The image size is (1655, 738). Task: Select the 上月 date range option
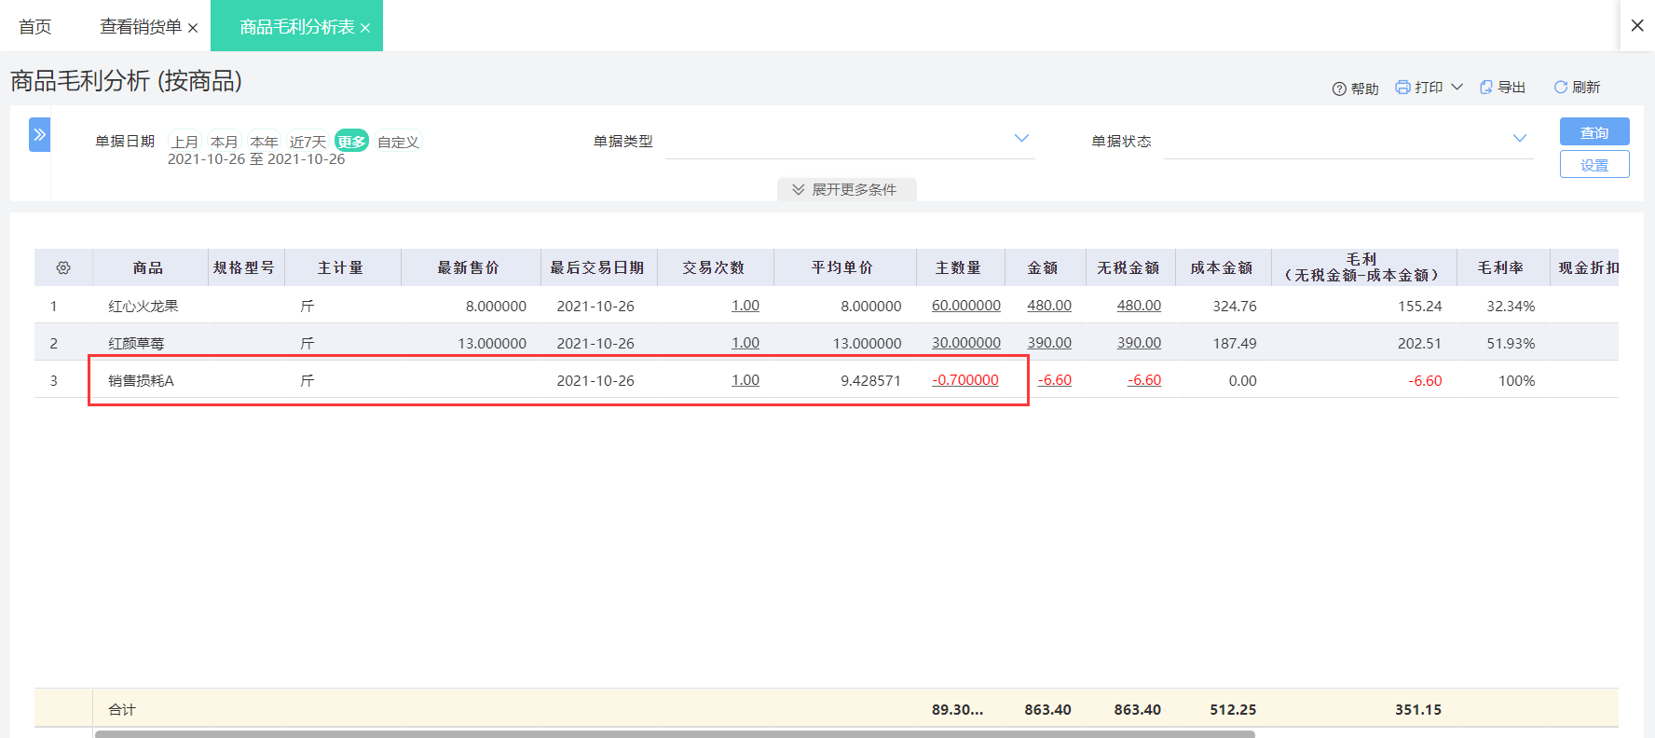[185, 142]
